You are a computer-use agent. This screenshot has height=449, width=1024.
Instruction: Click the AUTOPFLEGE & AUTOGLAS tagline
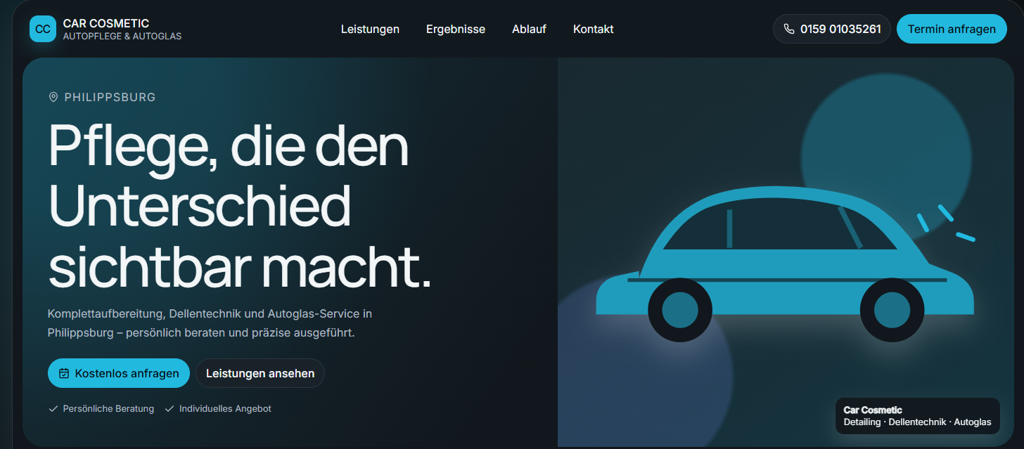[122, 36]
